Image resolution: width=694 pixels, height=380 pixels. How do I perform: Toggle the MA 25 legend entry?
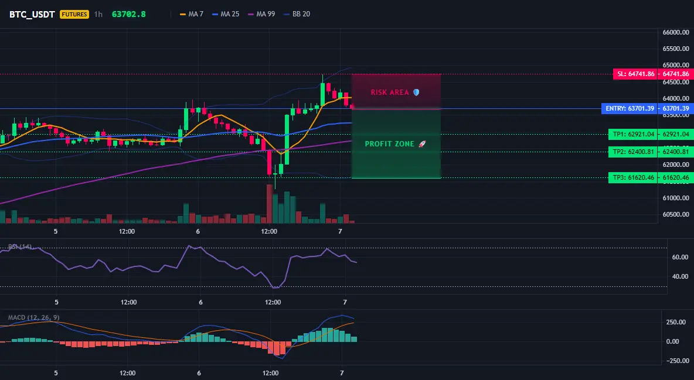point(226,14)
